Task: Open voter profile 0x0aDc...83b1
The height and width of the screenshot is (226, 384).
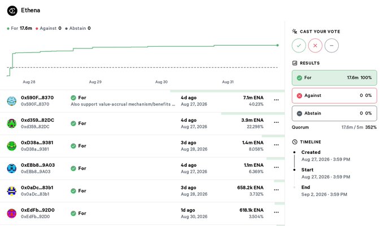Action: 37,188
